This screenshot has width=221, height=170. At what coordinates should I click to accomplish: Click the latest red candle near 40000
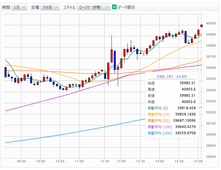coord(202,26)
